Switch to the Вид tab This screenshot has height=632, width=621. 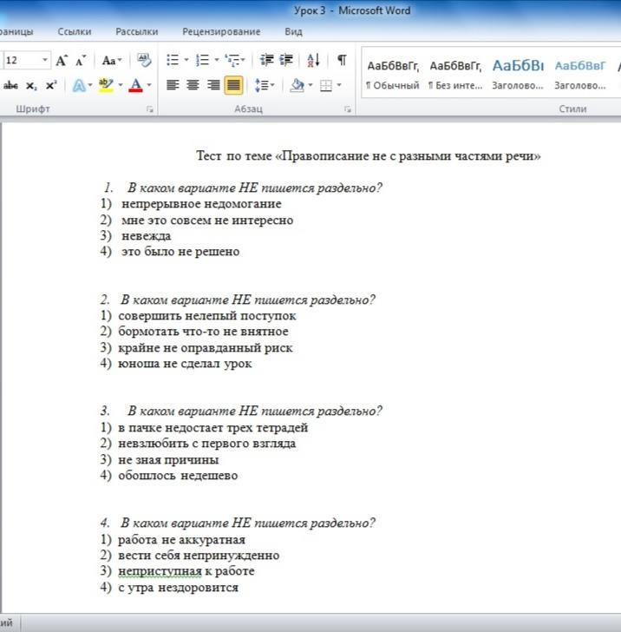point(293,31)
